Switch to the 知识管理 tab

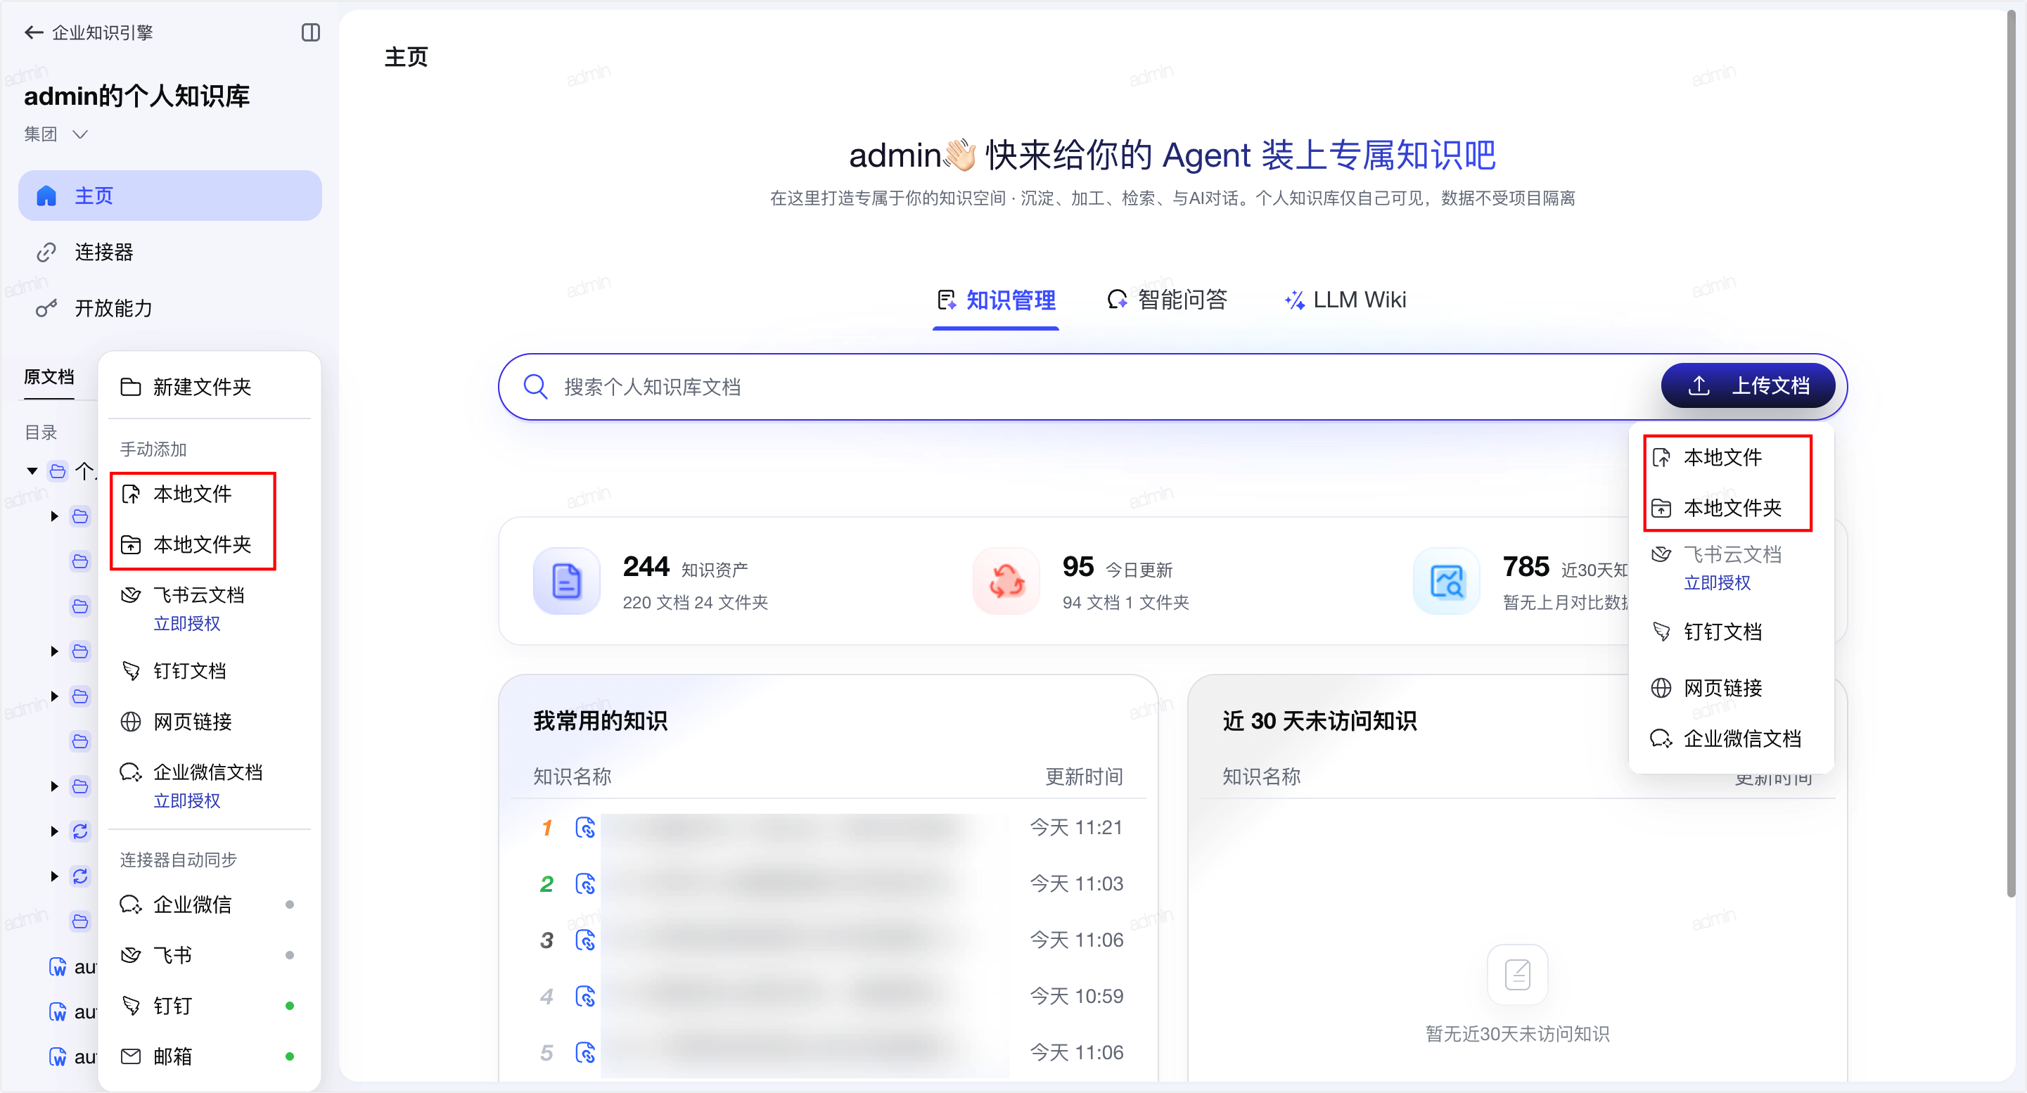tap(996, 300)
